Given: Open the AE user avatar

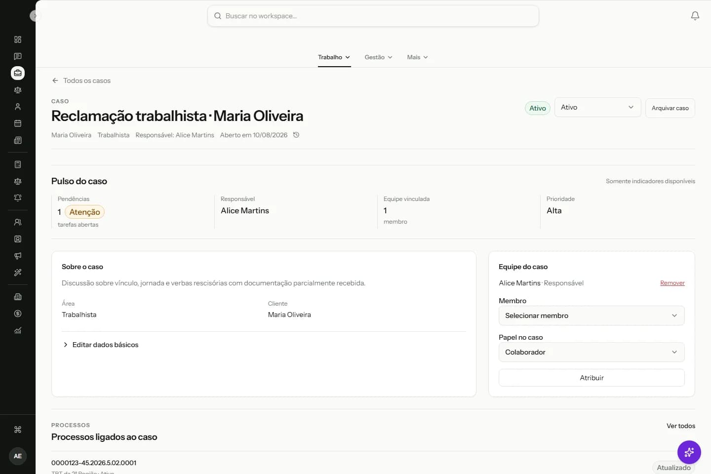Looking at the screenshot, I should (18, 456).
